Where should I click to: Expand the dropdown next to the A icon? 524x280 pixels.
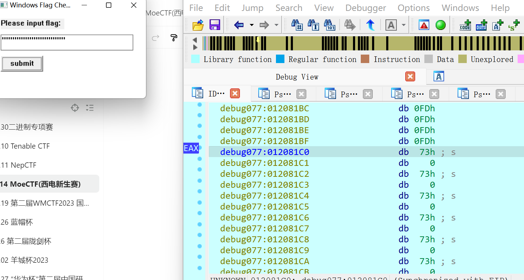404,25
